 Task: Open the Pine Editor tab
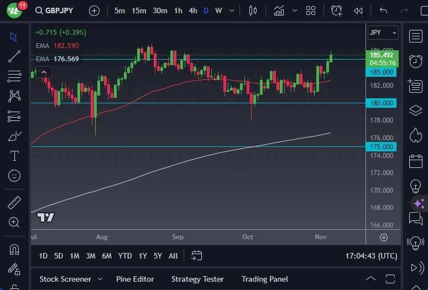(135, 279)
